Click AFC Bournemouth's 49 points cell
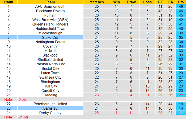 181,6
